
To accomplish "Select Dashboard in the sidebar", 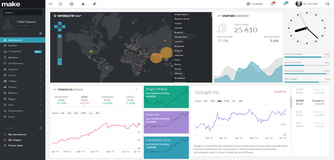I will (x=22, y=40).
